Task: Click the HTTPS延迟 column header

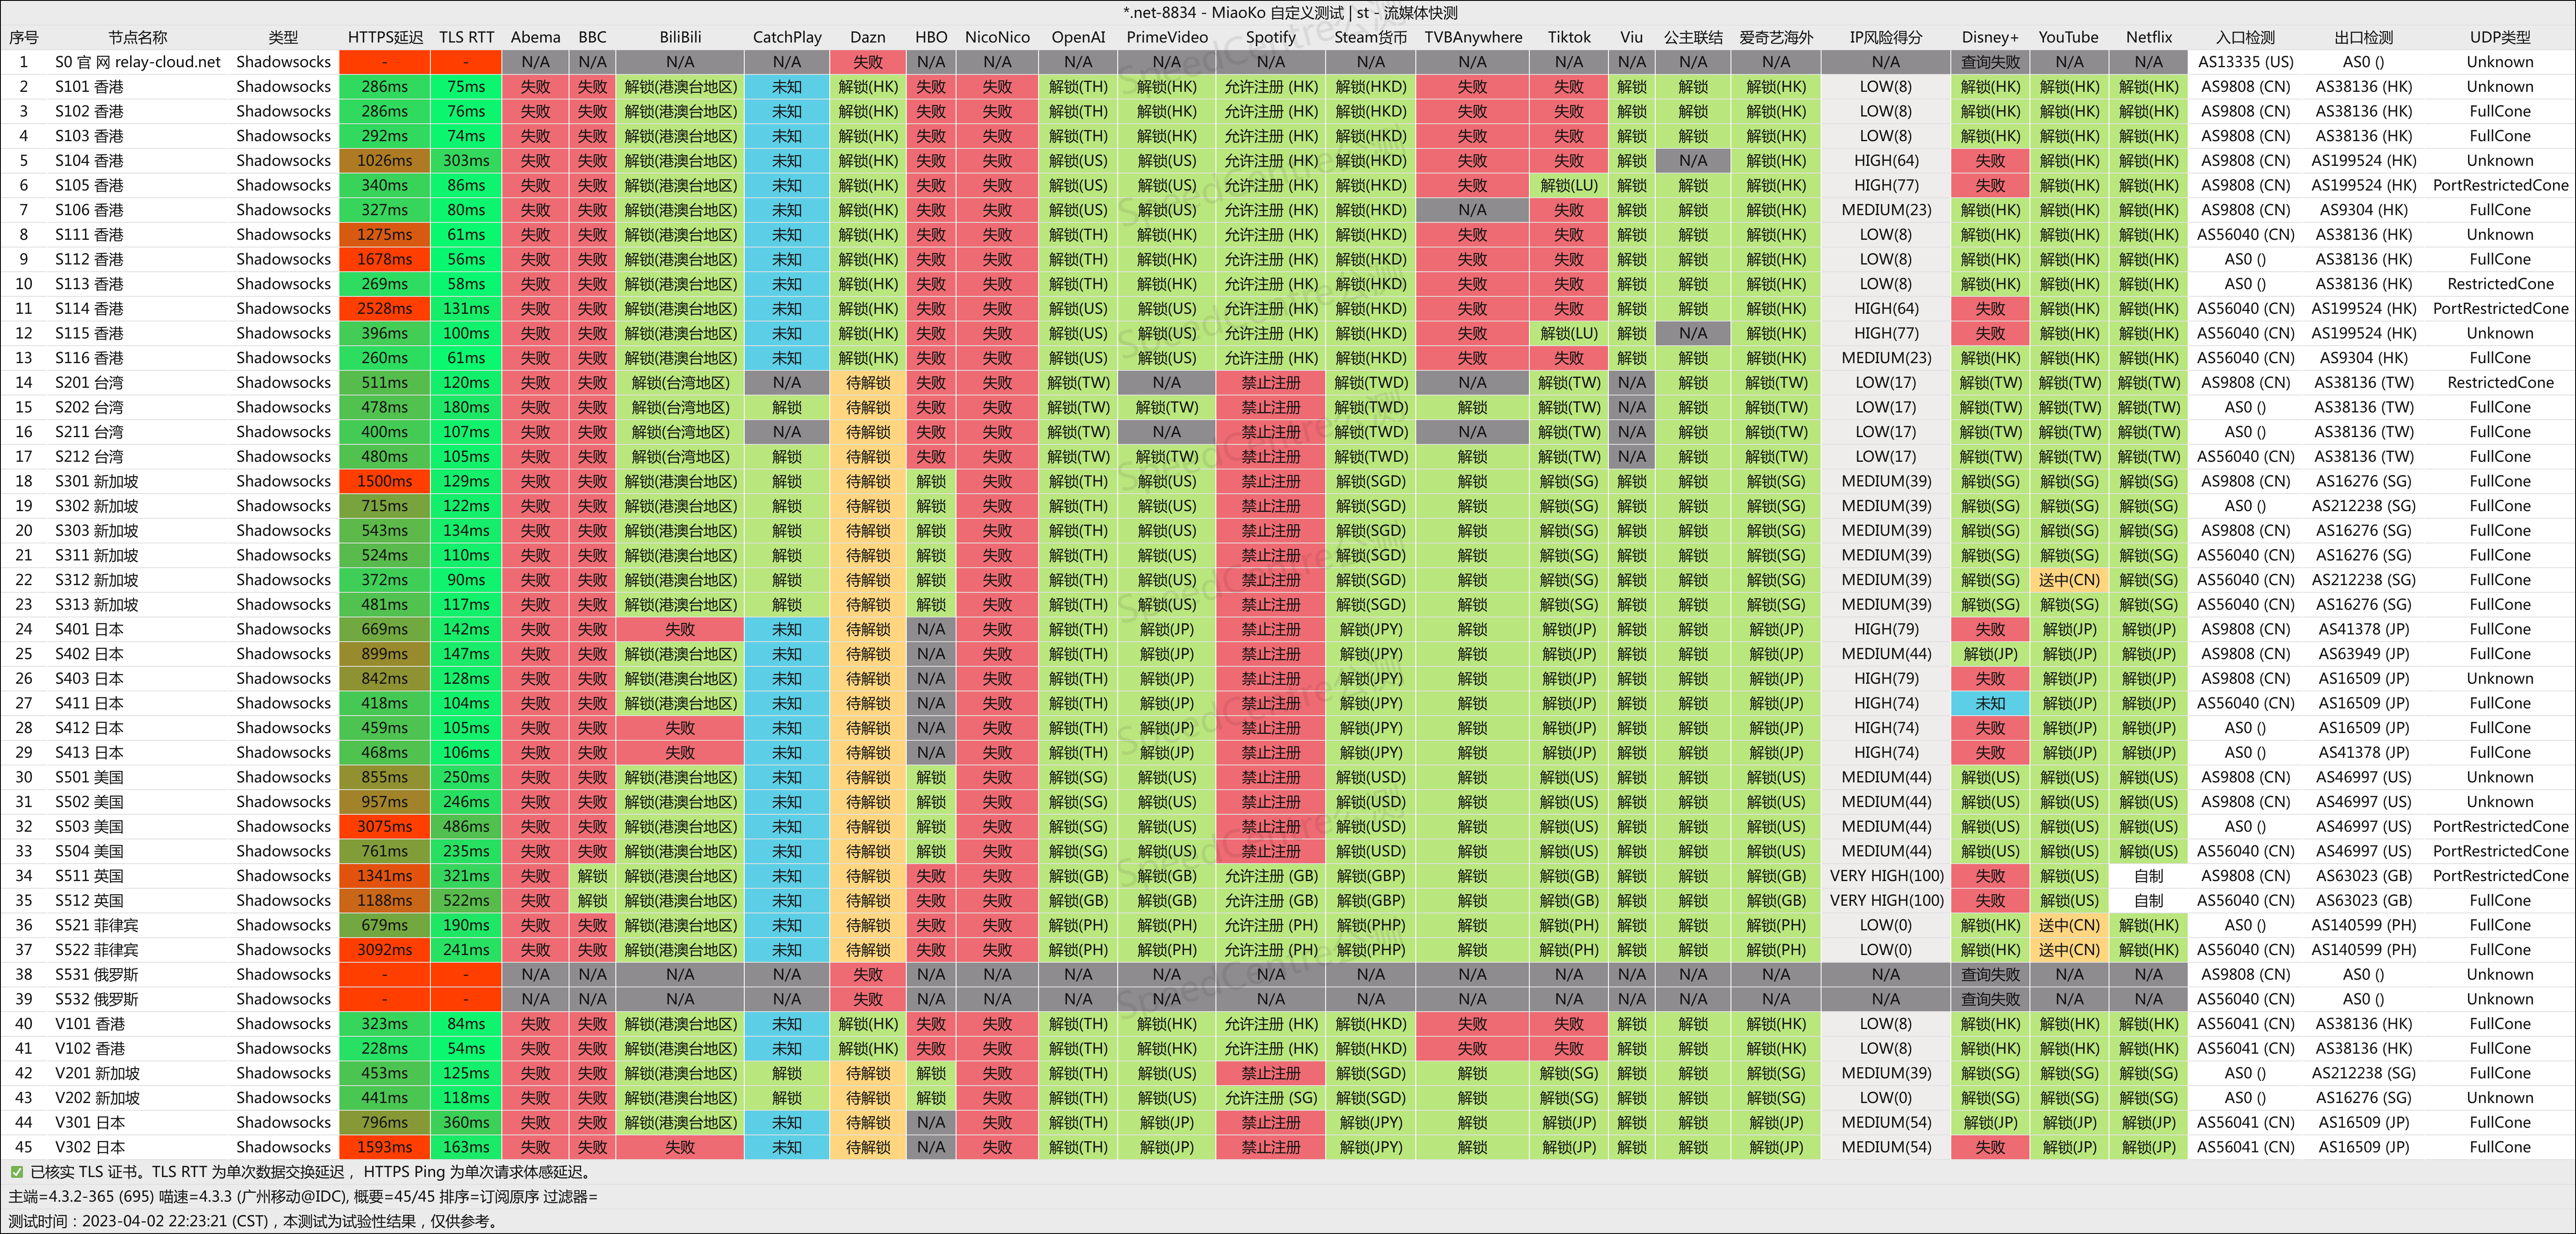Action: point(385,37)
